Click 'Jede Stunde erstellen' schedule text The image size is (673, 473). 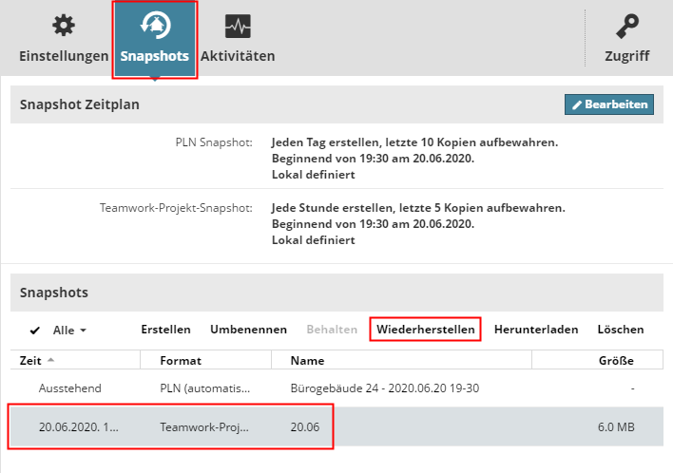click(x=418, y=208)
